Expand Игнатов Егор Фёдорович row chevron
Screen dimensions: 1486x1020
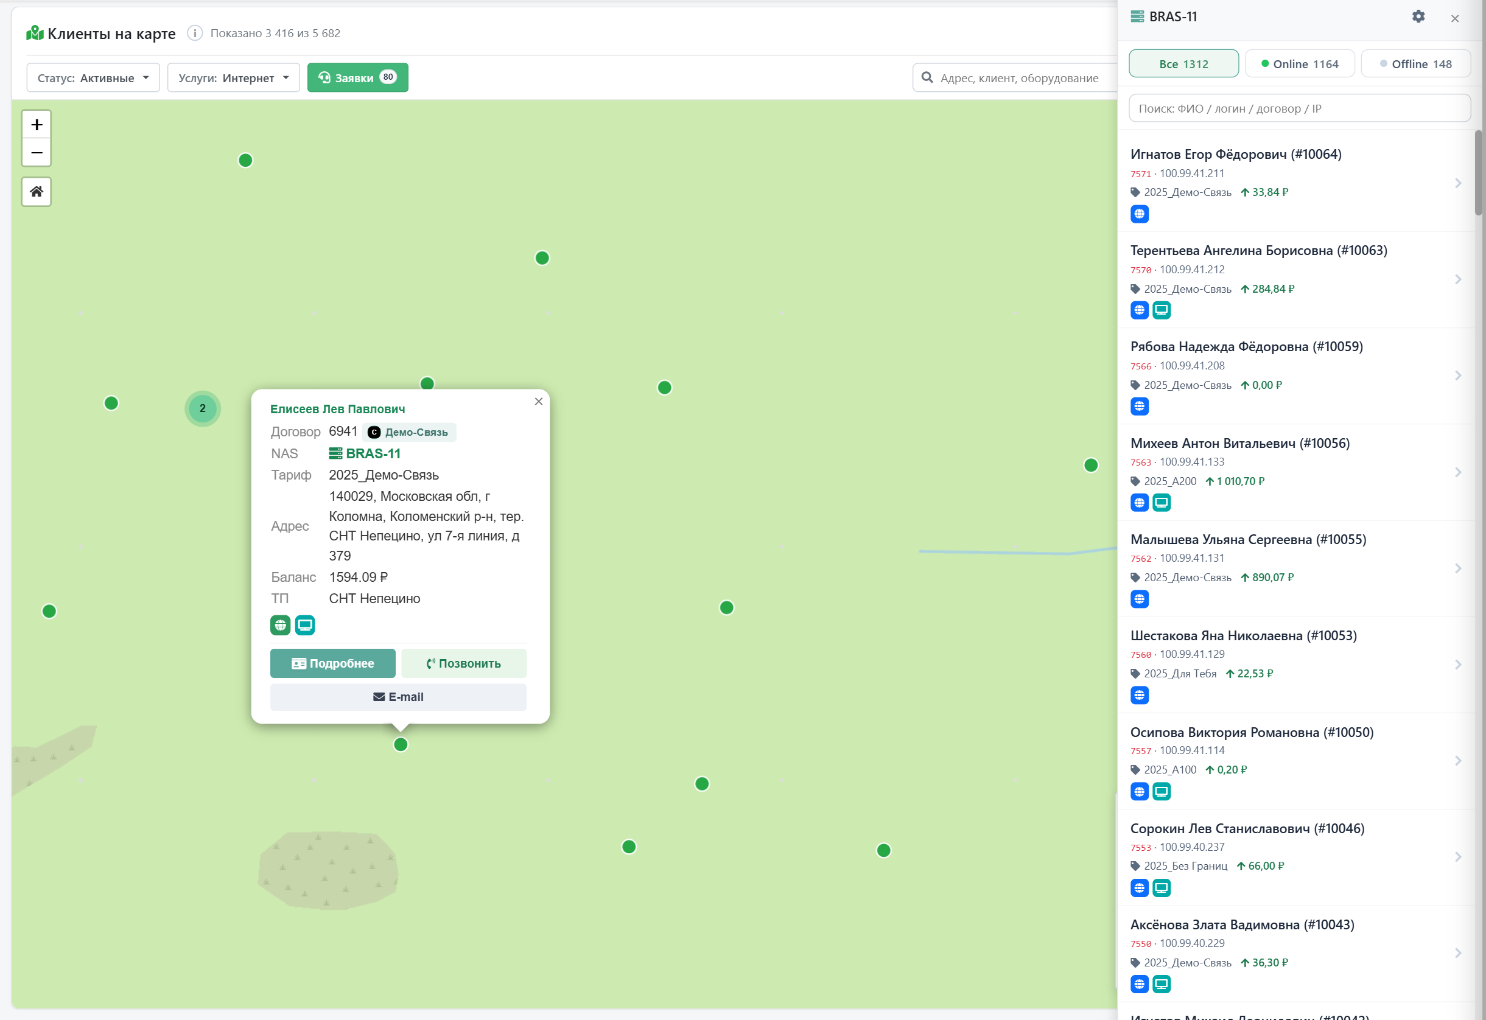coord(1458,183)
